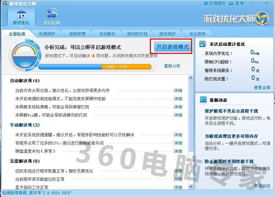Click 防止游戏时受到性能干扰 headline
Image resolution: width=275 pixels, height=197 pixels.
point(229,161)
